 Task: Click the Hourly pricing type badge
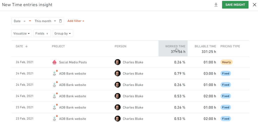(x=227, y=62)
